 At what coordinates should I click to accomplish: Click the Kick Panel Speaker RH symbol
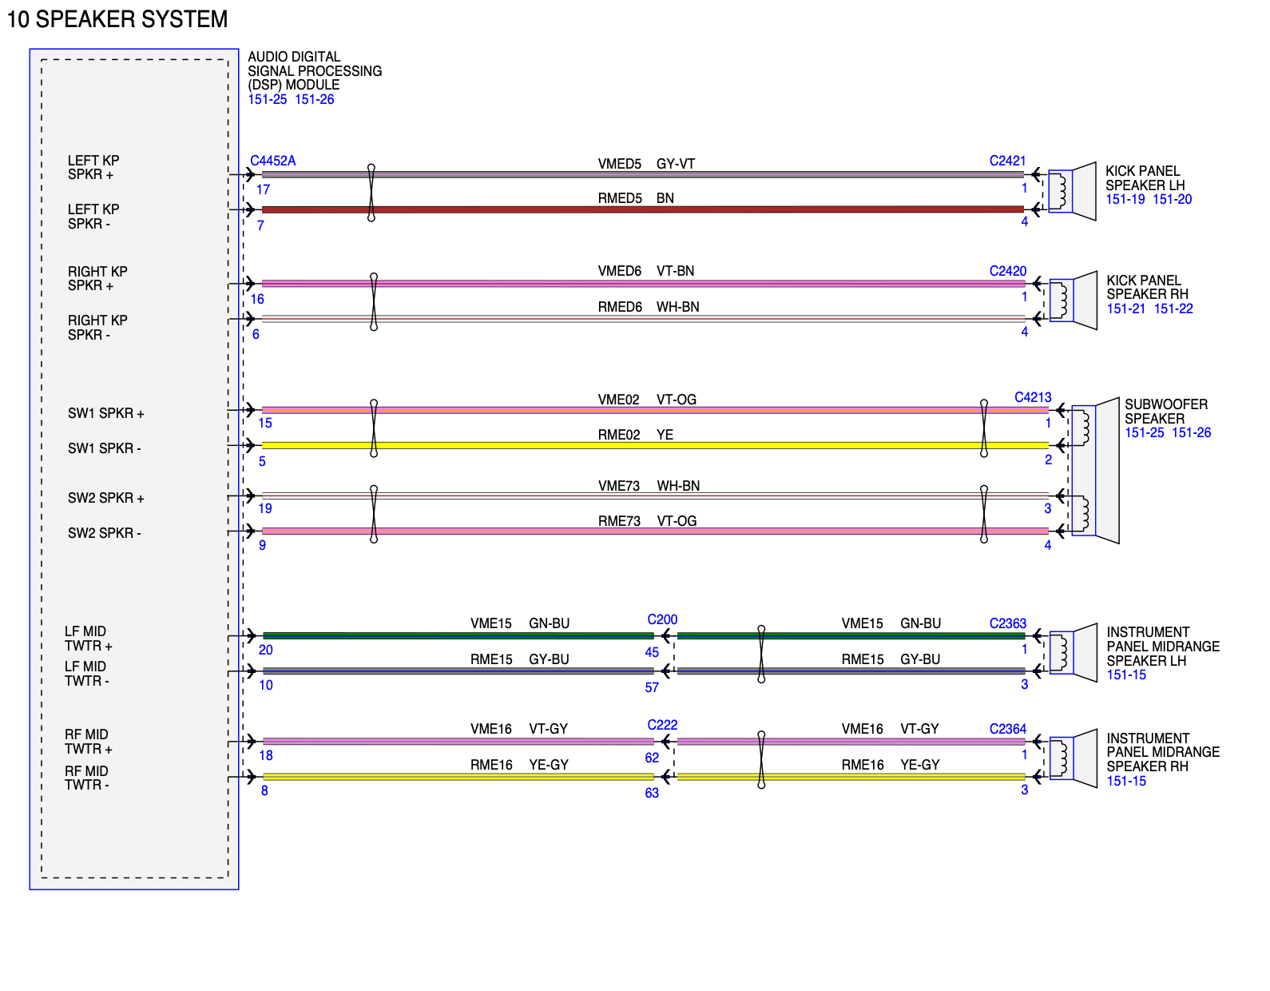click(1073, 300)
